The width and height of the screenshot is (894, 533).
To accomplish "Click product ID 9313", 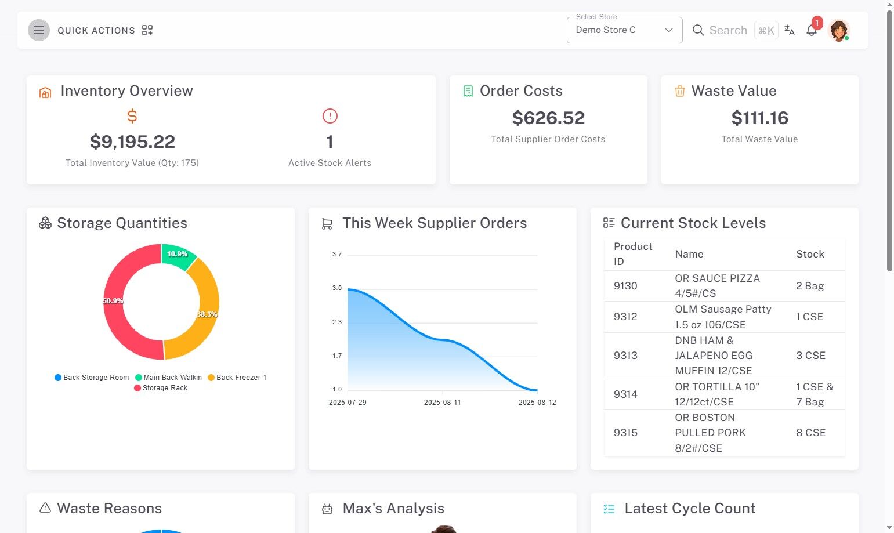I will point(625,356).
